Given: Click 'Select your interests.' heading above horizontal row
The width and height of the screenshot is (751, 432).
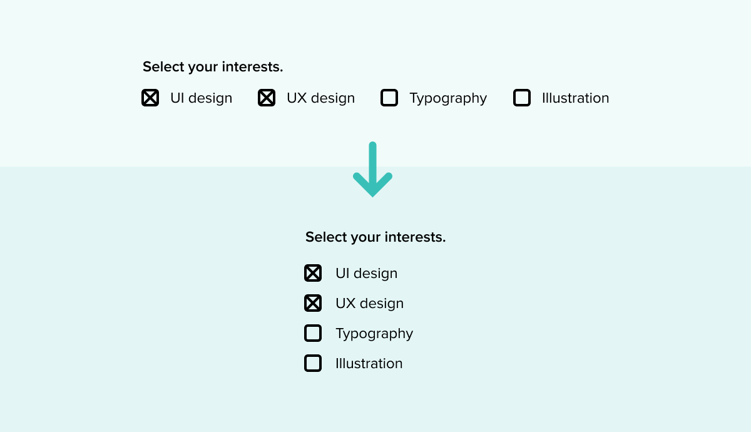Looking at the screenshot, I should point(213,67).
